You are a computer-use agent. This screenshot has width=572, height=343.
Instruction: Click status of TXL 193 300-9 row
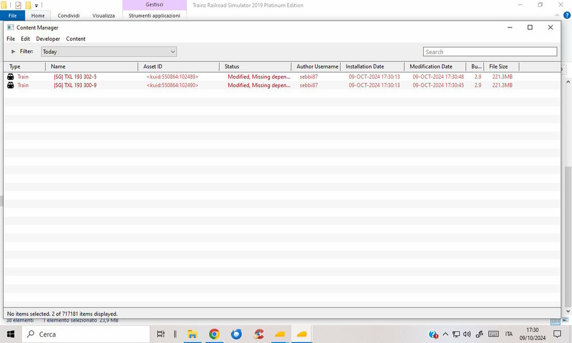click(x=259, y=85)
